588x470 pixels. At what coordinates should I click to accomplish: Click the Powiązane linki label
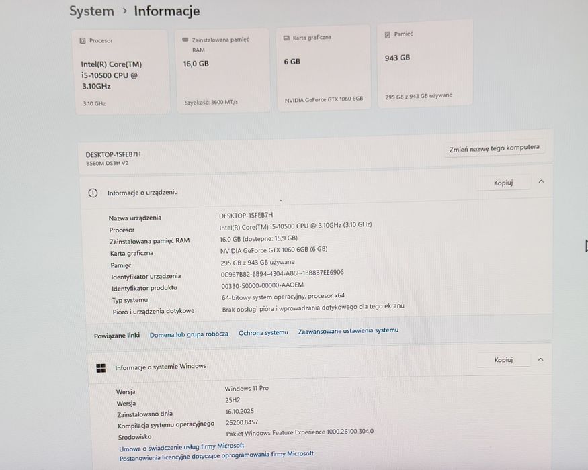coord(117,336)
